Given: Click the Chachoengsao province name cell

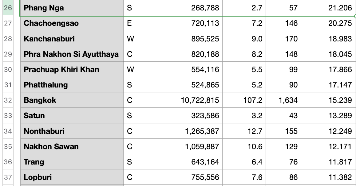Looking at the screenshot, I should pos(72,23).
